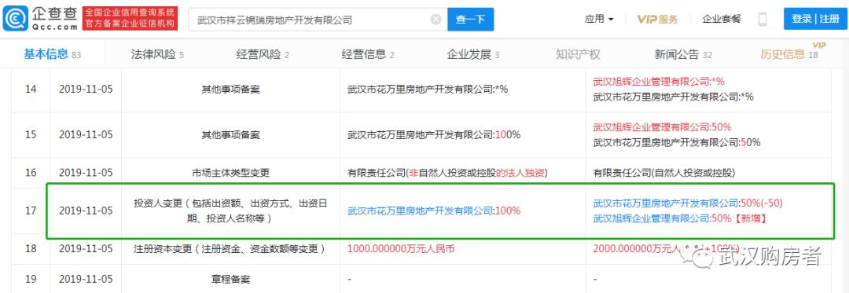Select the 2019-11-05 date in row 19
The height and width of the screenshot is (293, 849).
coord(86,280)
